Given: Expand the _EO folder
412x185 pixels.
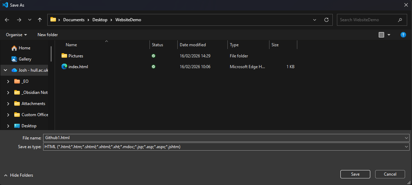Looking at the screenshot, I should pyautogui.click(x=8, y=81).
